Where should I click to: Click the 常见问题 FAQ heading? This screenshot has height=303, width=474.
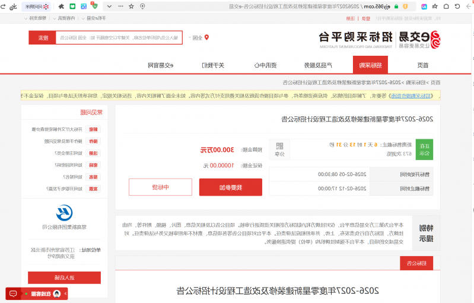tap(91, 113)
